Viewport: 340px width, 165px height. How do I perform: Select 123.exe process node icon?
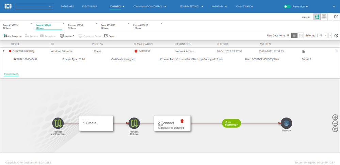coord(134,123)
